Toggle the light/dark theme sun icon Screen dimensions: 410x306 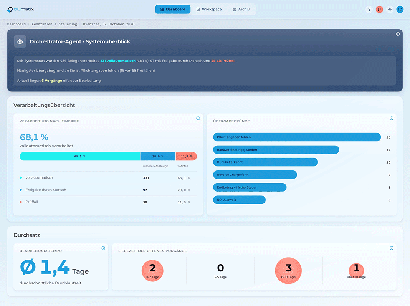(390, 10)
